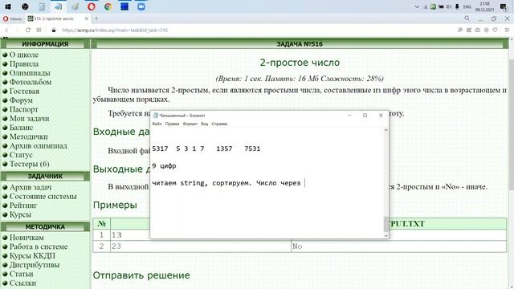The height and width of the screenshot is (289, 514).
Task: Take a snapshot with camera icon
Action: [478, 30]
